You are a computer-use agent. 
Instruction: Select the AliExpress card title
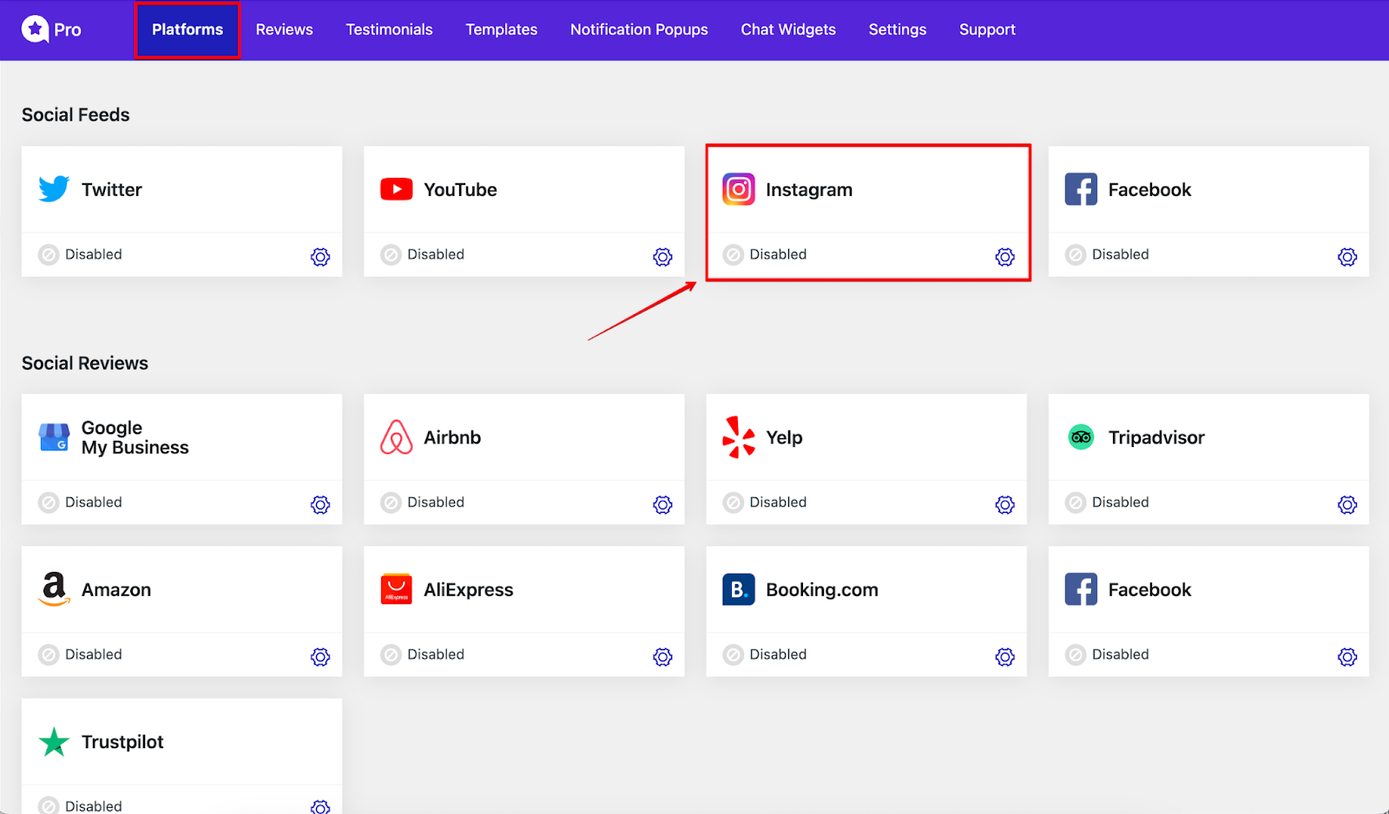[469, 590]
